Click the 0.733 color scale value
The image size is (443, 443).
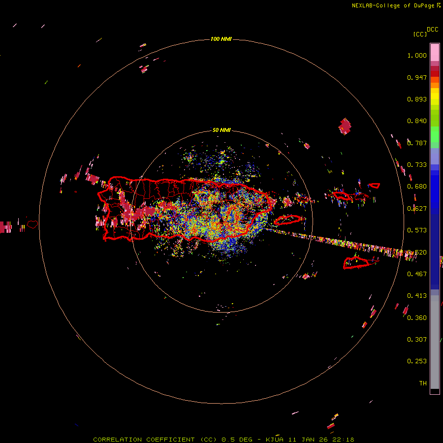coord(417,165)
